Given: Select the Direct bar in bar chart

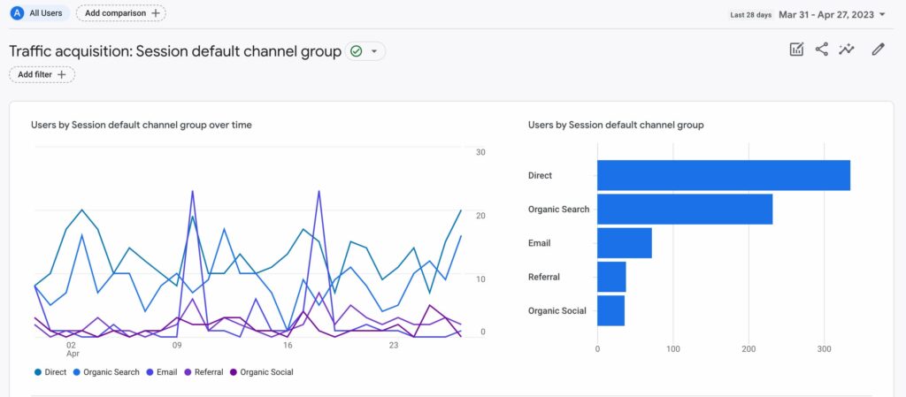Looking at the screenshot, I should click(723, 175).
